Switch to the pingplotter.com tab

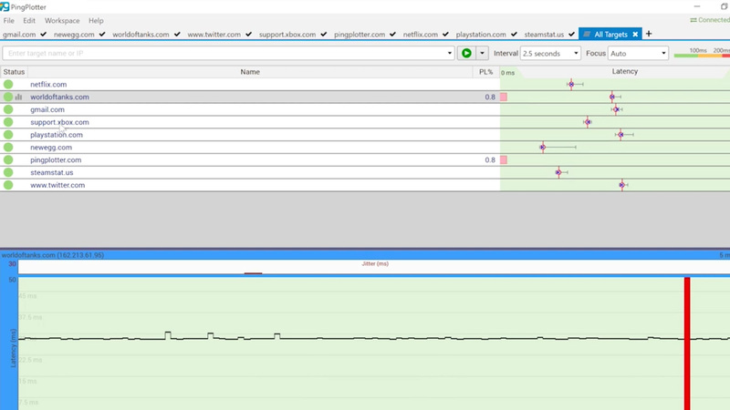pyautogui.click(x=360, y=35)
